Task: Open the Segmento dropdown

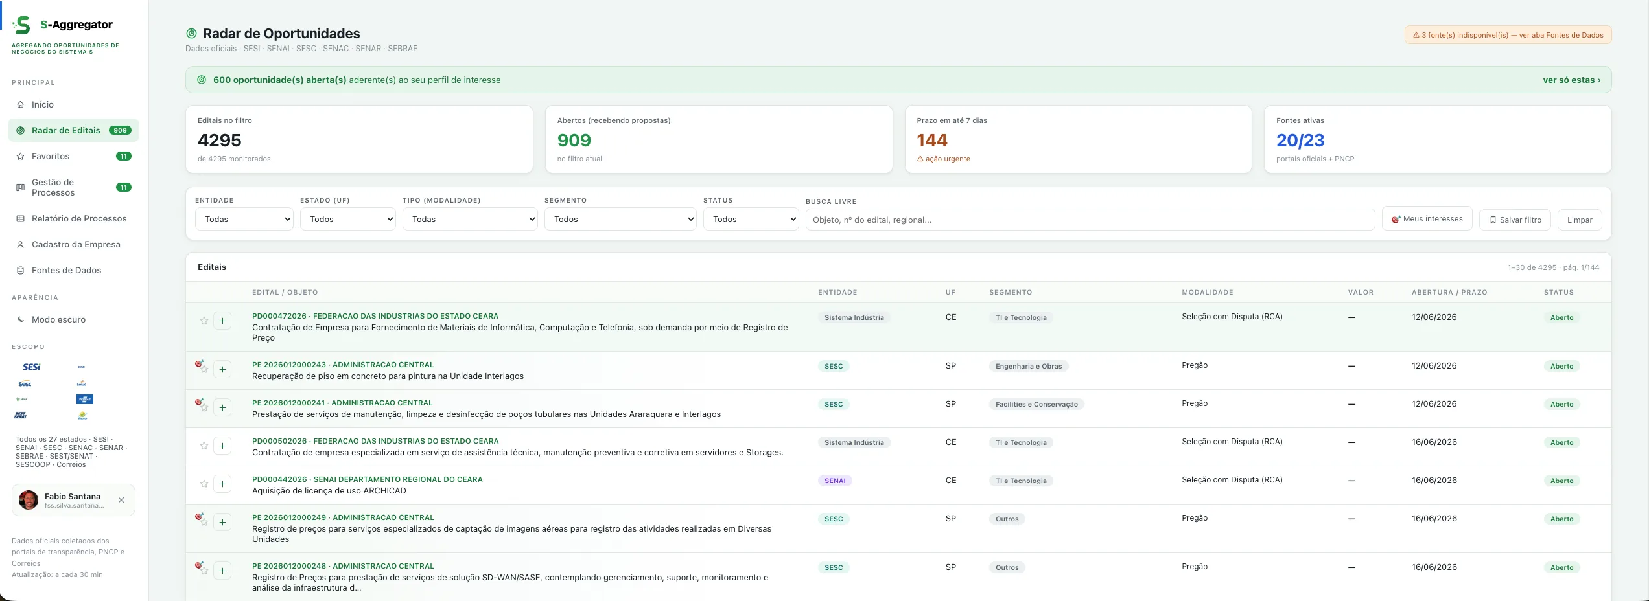Action: (x=620, y=219)
